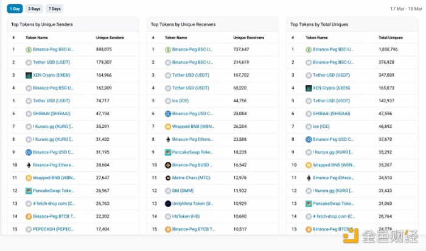Open PEPECASH token link in Unique Senders

point(54,229)
